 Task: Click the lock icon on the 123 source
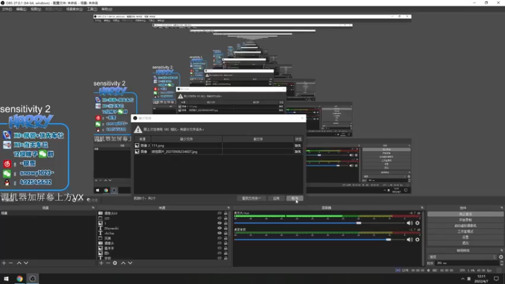pos(225,218)
